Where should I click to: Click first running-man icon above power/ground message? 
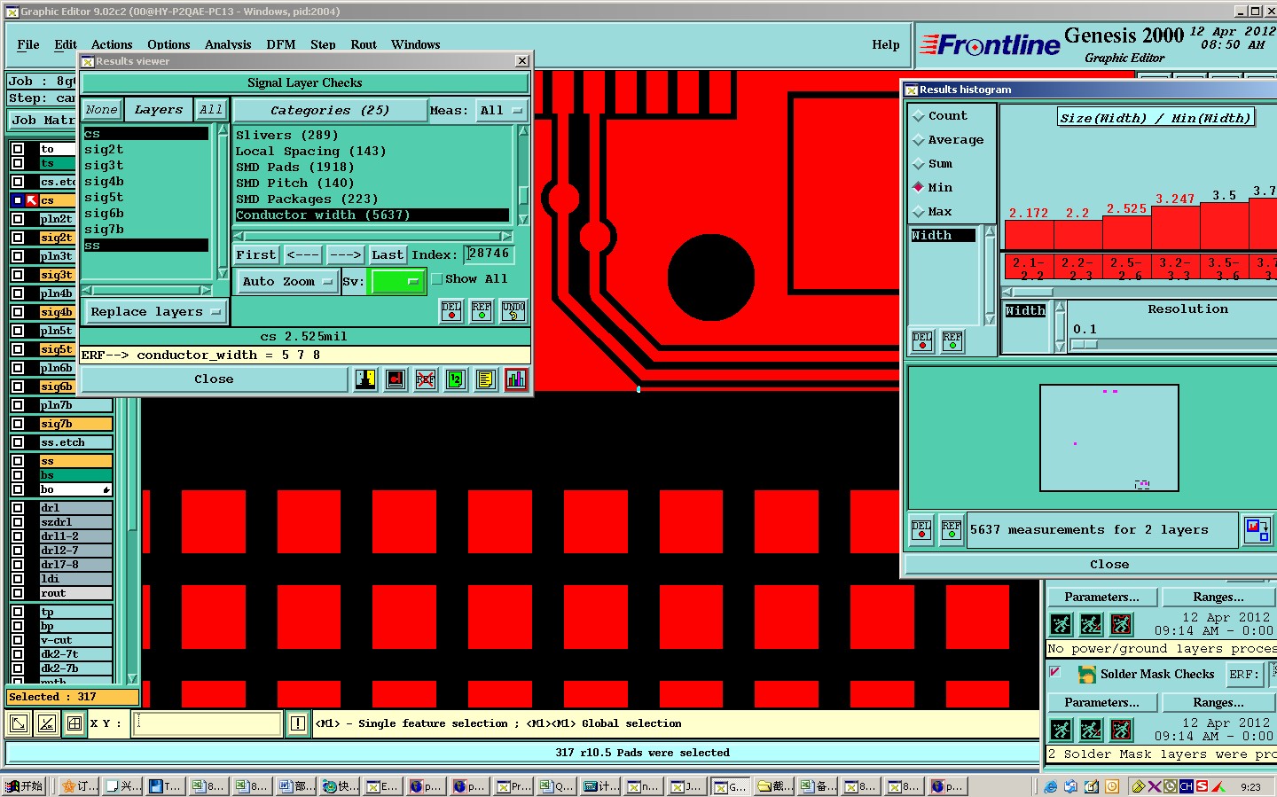pos(1062,624)
